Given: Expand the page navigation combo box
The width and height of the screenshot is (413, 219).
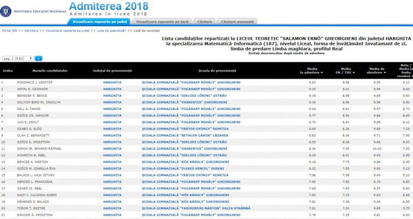Looking at the screenshot, I should [30, 58].
